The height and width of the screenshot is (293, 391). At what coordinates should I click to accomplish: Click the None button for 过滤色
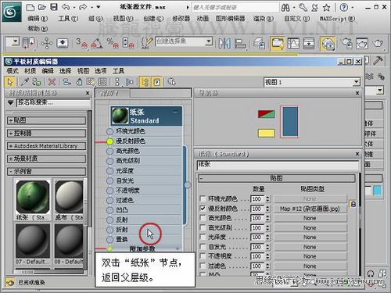(x=310, y=266)
